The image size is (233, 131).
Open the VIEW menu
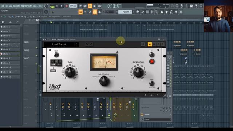click(23, 6)
